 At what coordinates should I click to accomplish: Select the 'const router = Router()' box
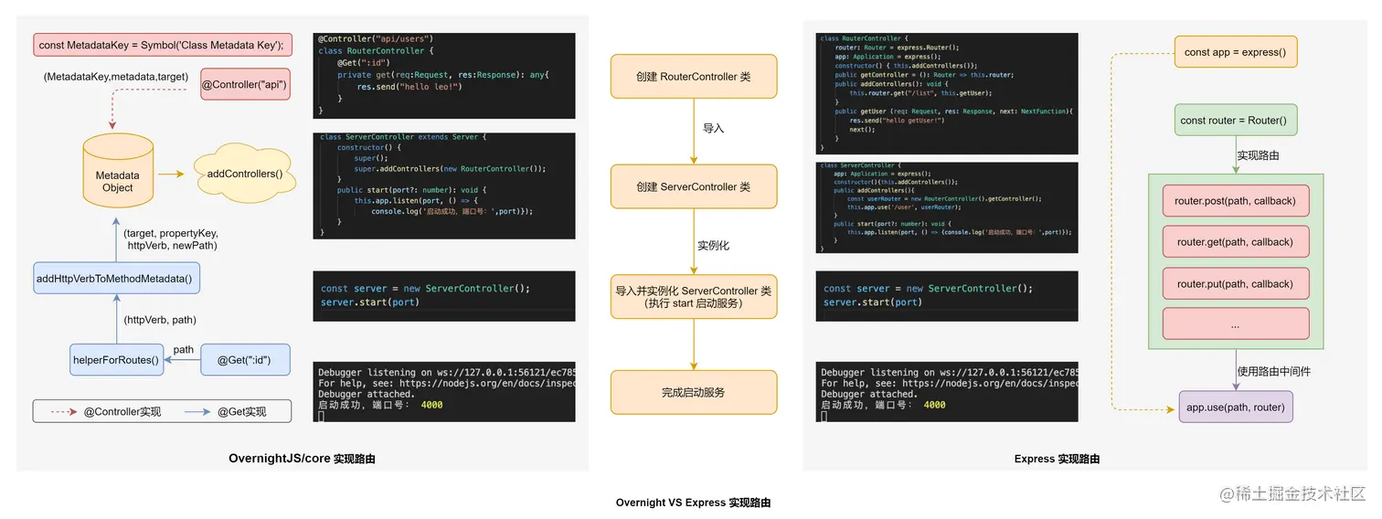pos(1235,120)
